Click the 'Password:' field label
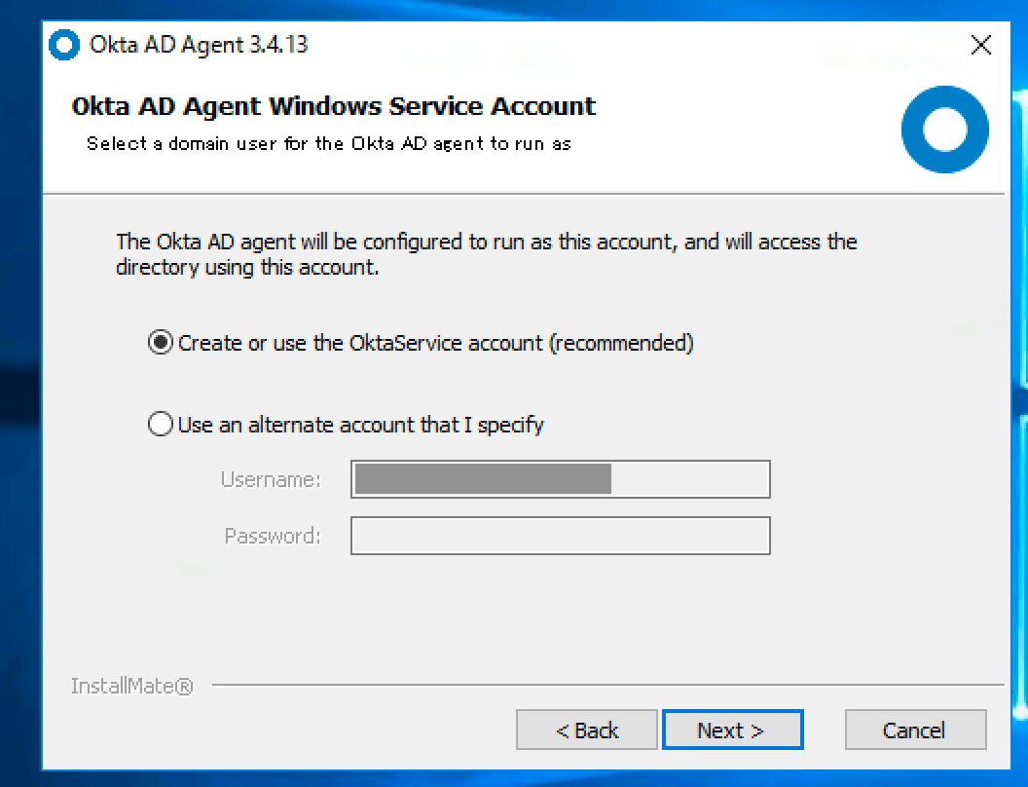Screen dimensions: 1028x787 pyautogui.click(x=272, y=536)
